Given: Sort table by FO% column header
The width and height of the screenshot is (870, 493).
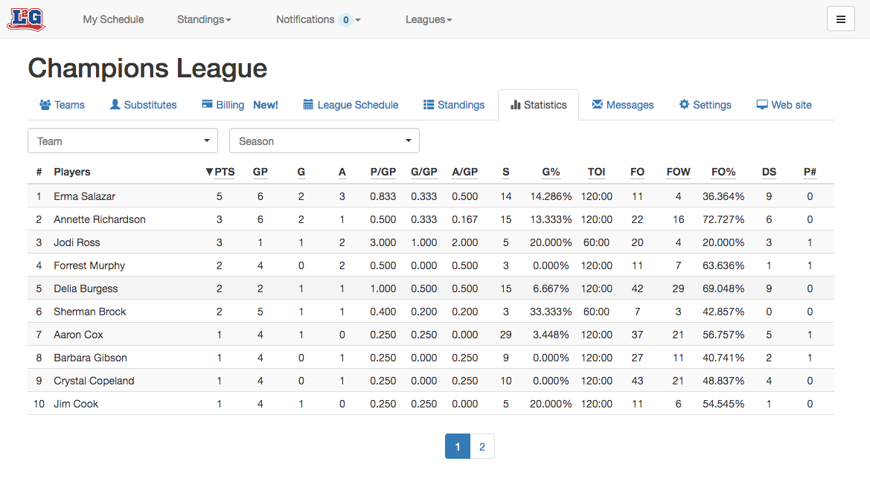Looking at the screenshot, I should click(723, 172).
